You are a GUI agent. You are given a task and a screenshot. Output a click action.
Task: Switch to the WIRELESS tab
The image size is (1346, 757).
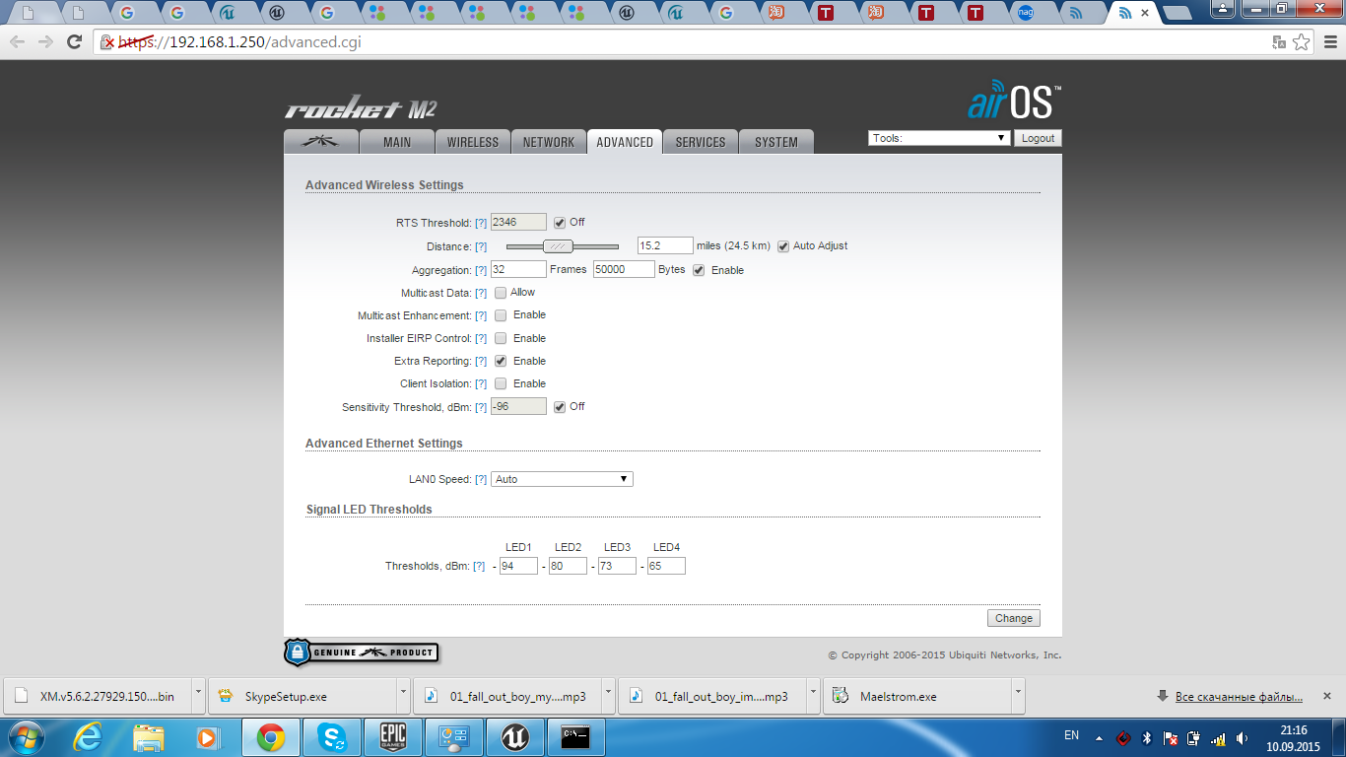point(473,142)
